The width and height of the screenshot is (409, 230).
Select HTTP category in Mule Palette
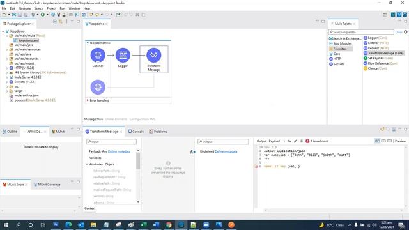[335, 59]
